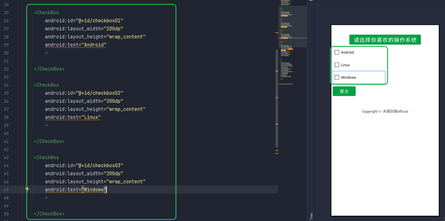
Task: Click android:id="@+id/checkbox02" code line
Action: click(x=84, y=93)
